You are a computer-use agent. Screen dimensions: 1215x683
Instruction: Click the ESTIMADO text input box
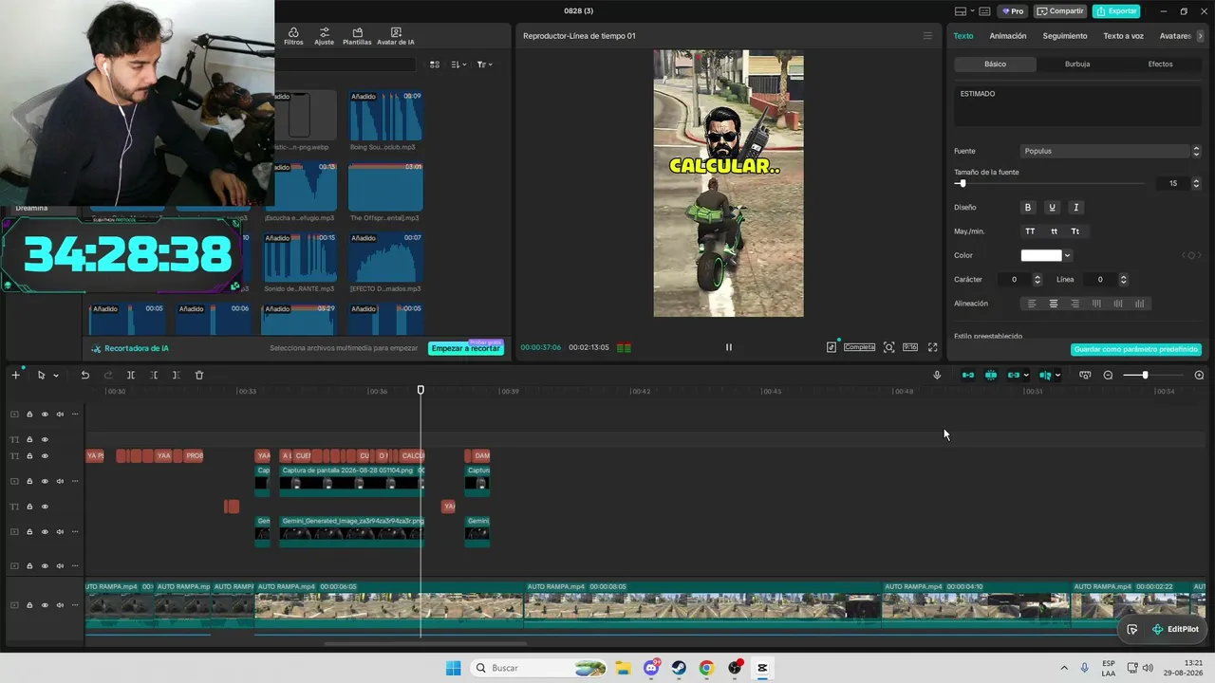coord(1077,106)
